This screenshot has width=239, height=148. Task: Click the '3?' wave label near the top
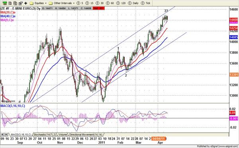(166, 11)
